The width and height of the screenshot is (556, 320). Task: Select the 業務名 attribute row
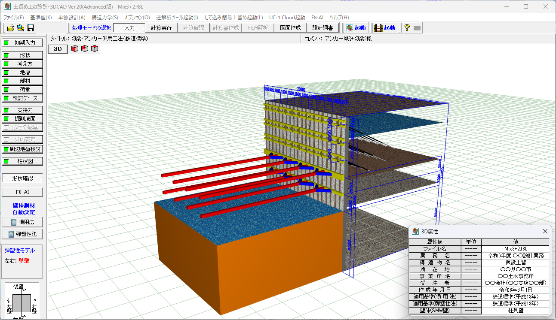click(479, 256)
